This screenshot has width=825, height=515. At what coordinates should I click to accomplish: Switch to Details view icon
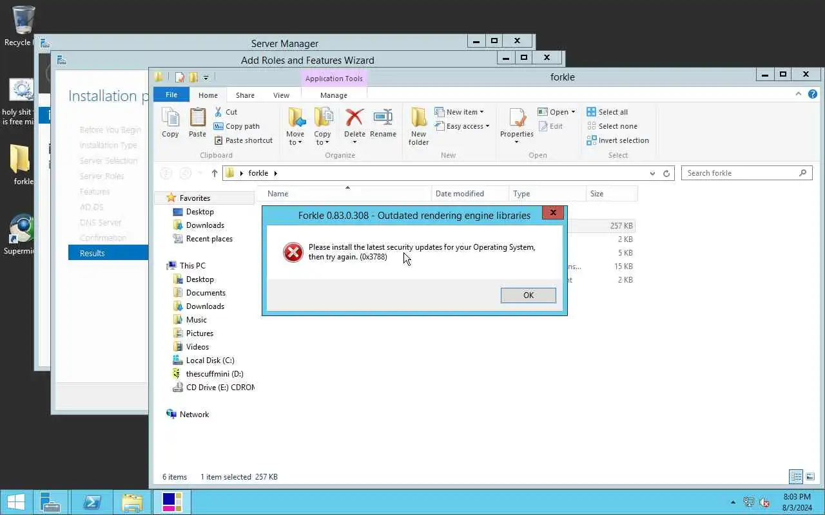point(796,477)
